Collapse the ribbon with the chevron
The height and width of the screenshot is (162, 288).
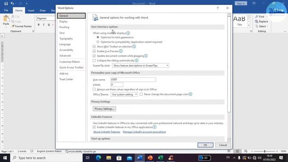click(285, 31)
